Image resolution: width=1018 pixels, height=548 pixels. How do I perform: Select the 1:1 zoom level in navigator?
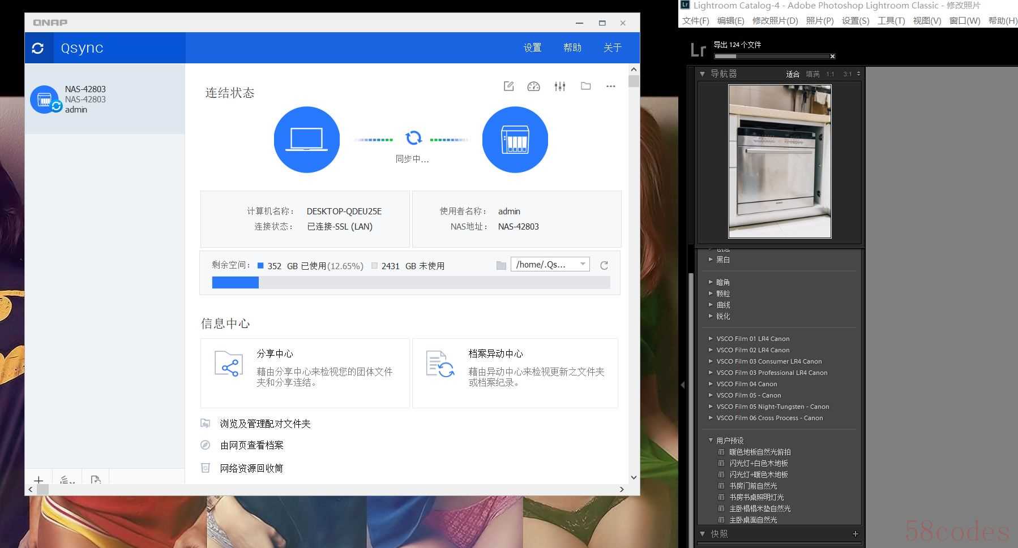830,74
